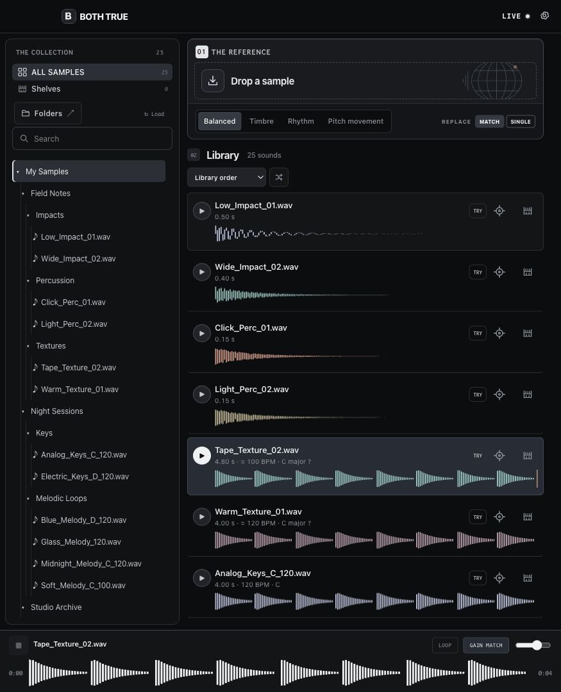The height and width of the screenshot is (692, 561).
Task: Open ALL SAMPLES in the collection
Action: pyautogui.click(x=92, y=72)
